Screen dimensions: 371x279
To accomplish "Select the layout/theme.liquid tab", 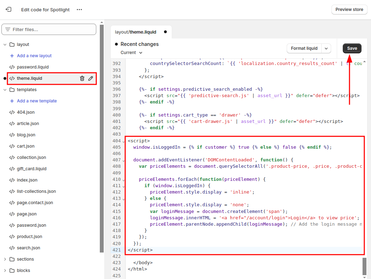I will pyautogui.click(x=136, y=32).
